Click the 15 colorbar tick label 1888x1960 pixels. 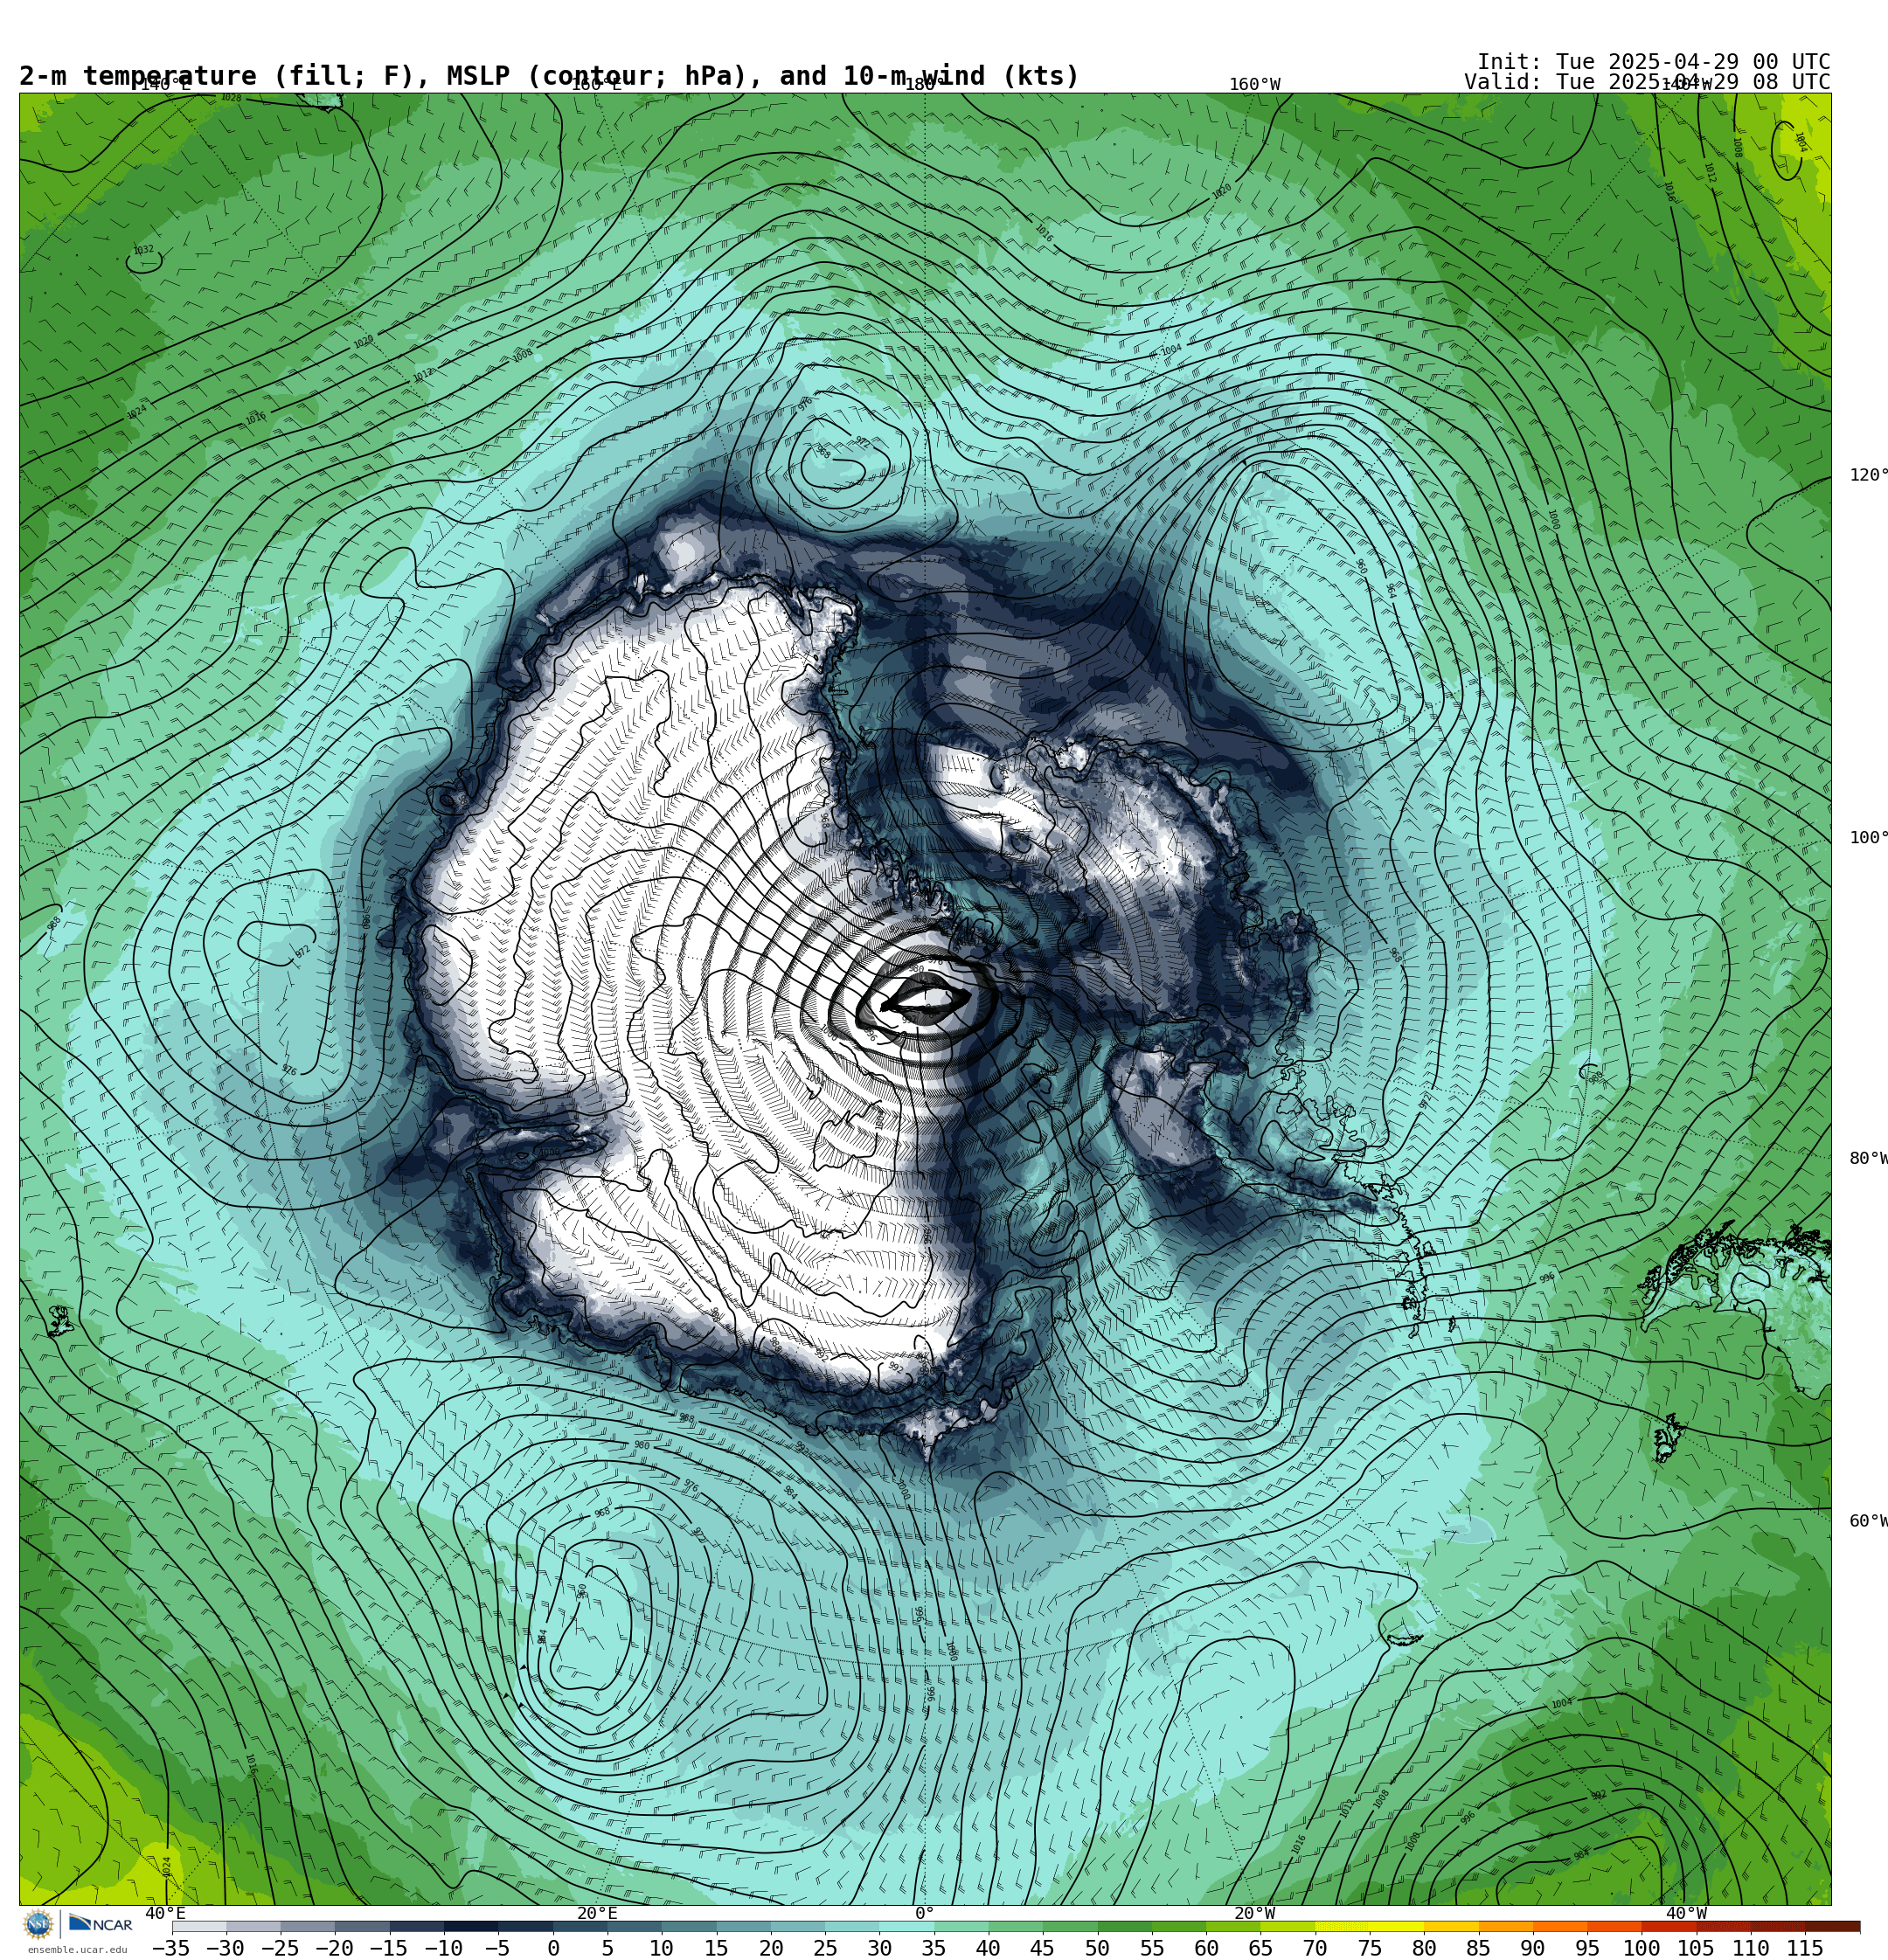[x=717, y=1948]
